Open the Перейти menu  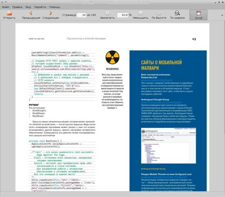pos(40,7)
